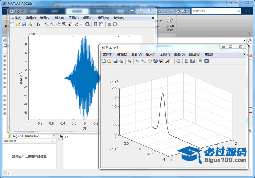Open 编辑(E) menu in Figure 3
Screen dimensions: 255x178
click(122, 54)
